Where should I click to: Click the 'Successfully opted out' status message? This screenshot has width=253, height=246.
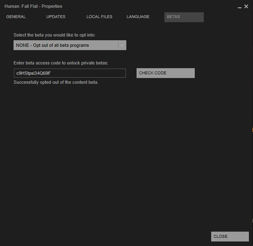56,83
